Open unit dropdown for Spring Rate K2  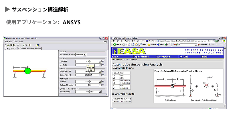pyautogui.click(x=100, y=75)
